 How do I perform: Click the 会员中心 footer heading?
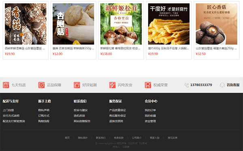point(151,101)
